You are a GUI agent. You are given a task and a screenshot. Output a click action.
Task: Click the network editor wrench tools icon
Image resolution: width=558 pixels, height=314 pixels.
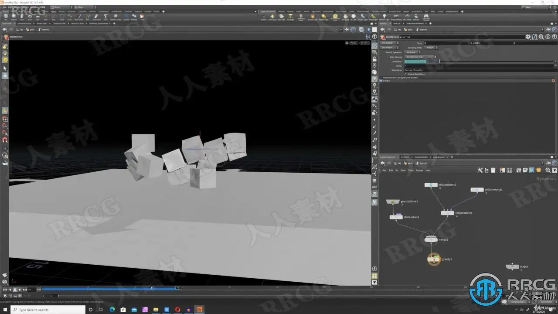[480, 170]
